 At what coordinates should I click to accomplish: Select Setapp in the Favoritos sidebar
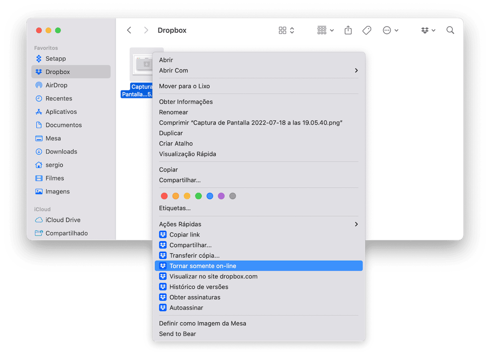[x=56, y=58]
